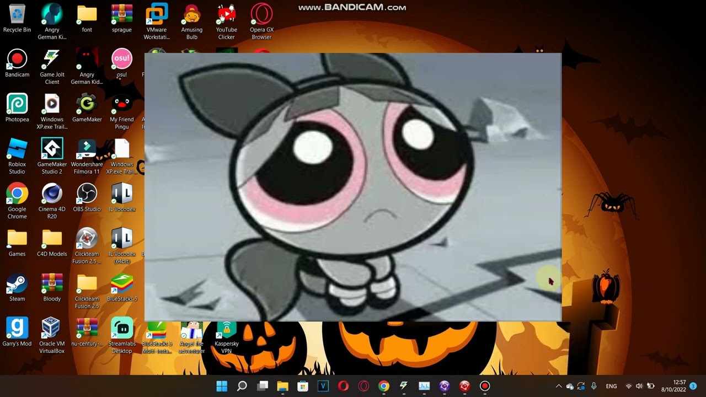This screenshot has width=706, height=397.
Task: Open Oracle VM VirtualBox
Action: click(52, 335)
